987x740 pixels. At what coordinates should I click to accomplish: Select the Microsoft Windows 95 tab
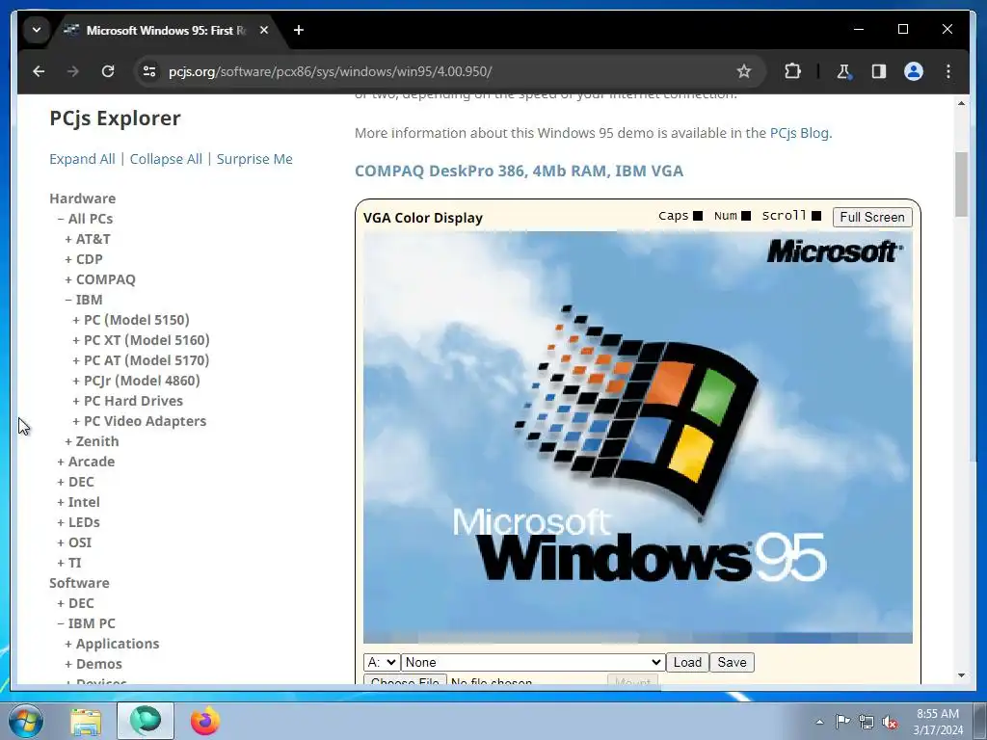[166, 30]
